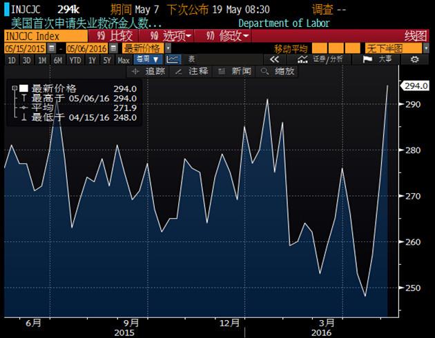Screen dimensions: 435x338
Task: Collapse the 最新价格 legend tree
Action: point(13,88)
